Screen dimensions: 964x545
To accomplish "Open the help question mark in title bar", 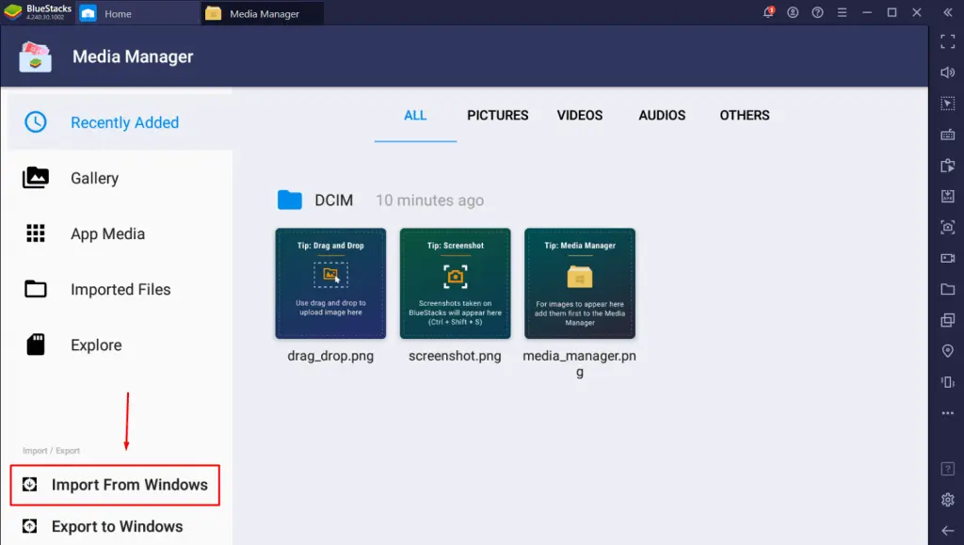I will [x=818, y=12].
